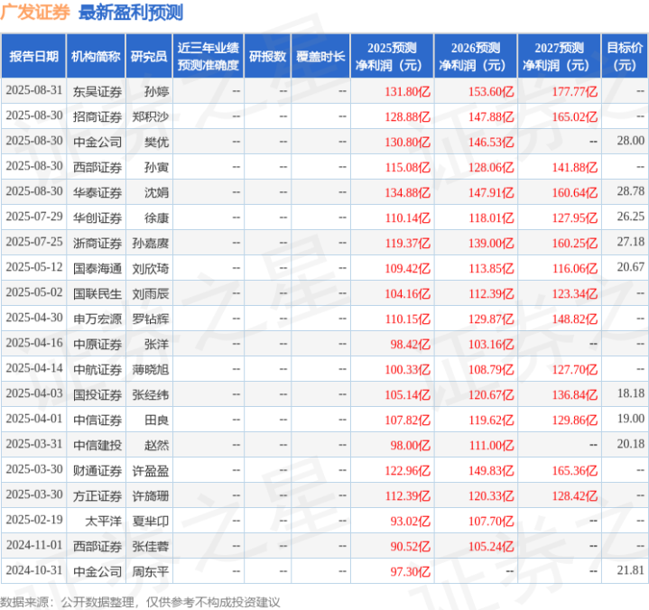Click the 研究员 column header
Image resolution: width=649 pixels, height=610 pixels.
tap(149, 56)
